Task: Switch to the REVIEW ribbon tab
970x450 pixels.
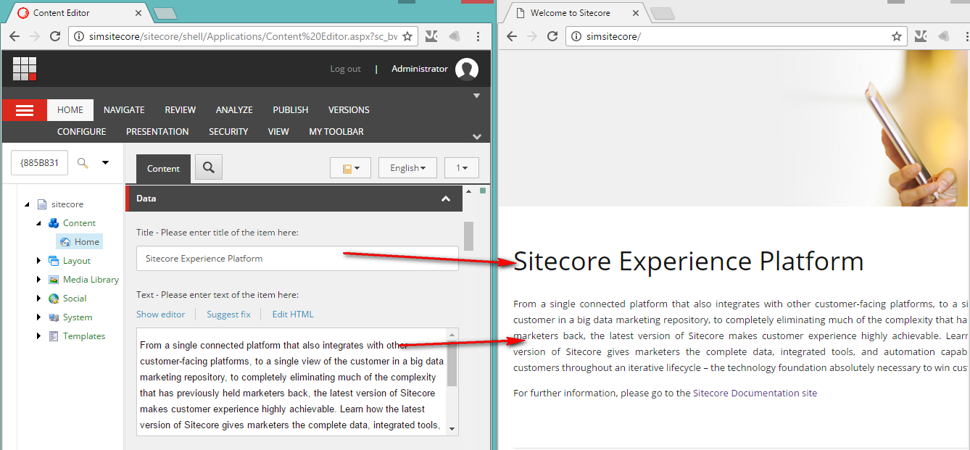Action: [181, 110]
